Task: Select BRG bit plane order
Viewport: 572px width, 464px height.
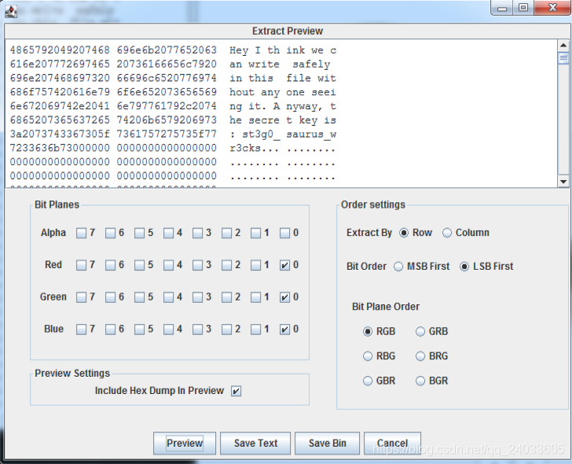Action: pos(420,356)
